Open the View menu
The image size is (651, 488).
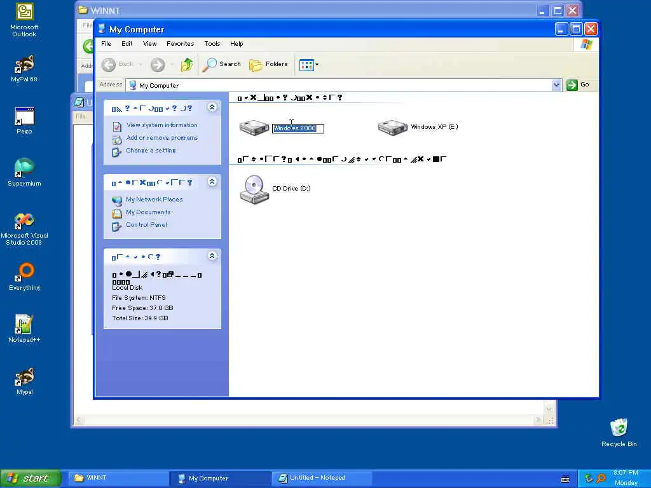click(150, 44)
